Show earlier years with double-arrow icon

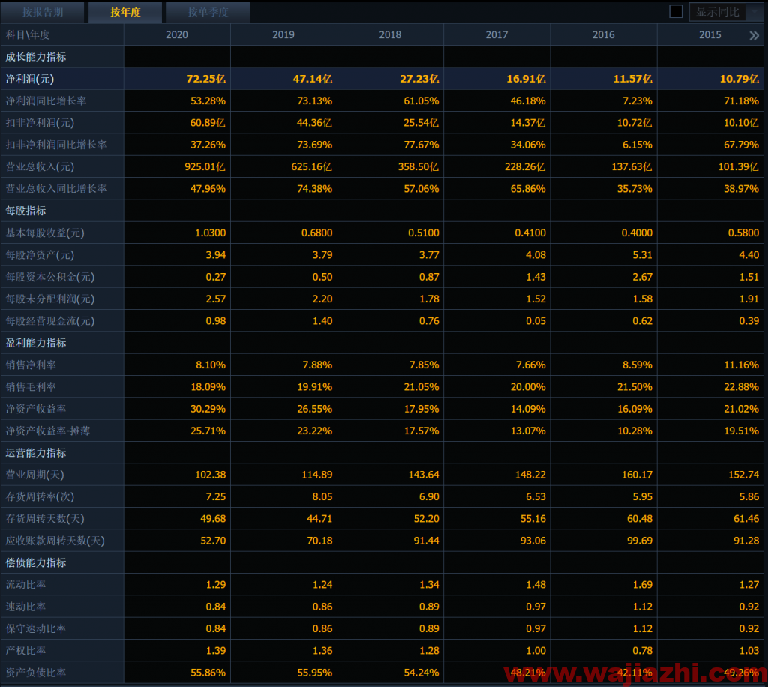[x=754, y=35]
